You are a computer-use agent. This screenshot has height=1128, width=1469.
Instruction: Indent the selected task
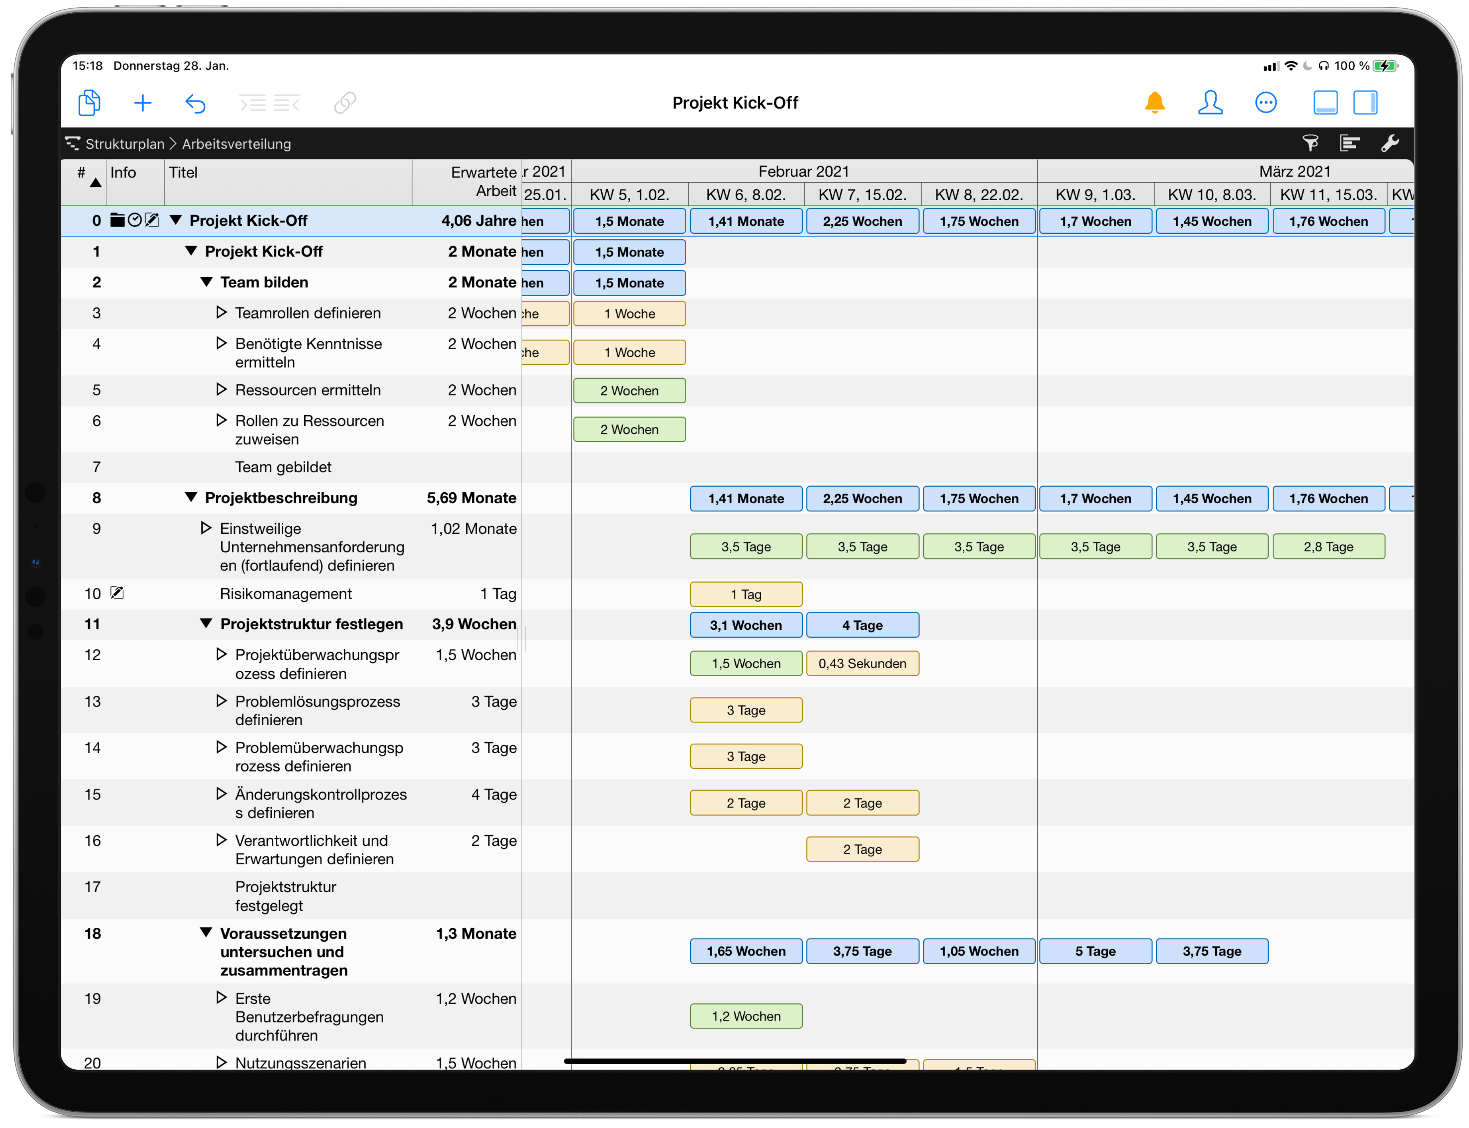coord(253,103)
